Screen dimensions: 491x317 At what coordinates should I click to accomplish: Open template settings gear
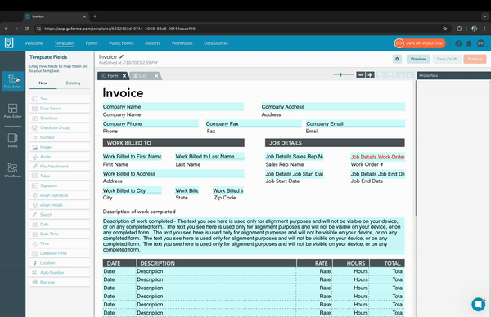click(x=398, y=59)
